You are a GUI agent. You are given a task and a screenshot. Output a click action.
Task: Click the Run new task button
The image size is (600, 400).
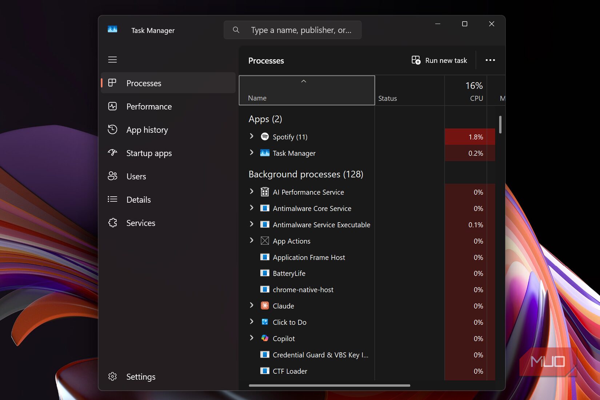pyautogui.click(x=439, y=60)
